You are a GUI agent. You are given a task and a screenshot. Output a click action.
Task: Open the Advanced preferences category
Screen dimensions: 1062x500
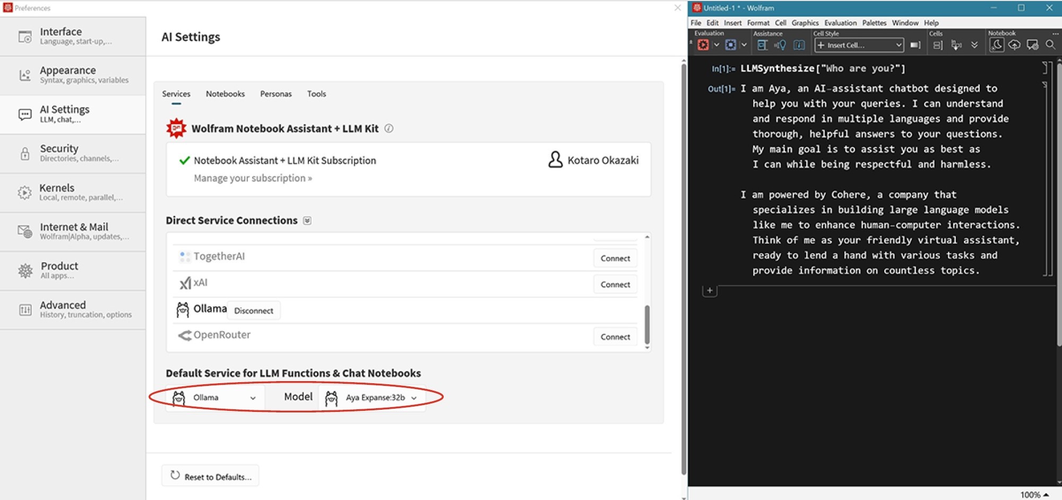73,310
